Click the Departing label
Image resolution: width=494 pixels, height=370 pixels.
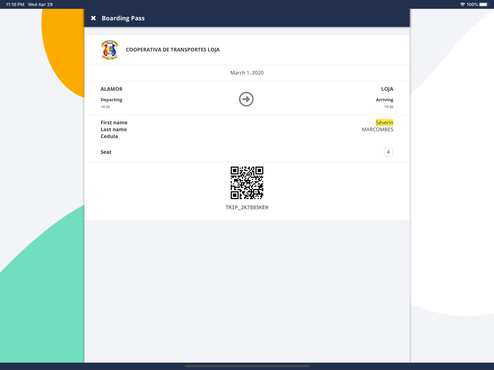tap(112, 100)
